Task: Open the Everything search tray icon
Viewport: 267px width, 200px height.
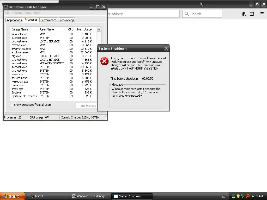Action: (x=248, y=196)
